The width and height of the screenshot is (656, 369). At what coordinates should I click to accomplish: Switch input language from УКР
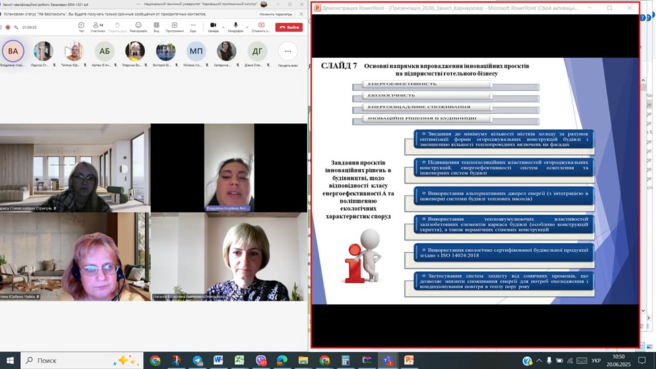click(596, 361)
